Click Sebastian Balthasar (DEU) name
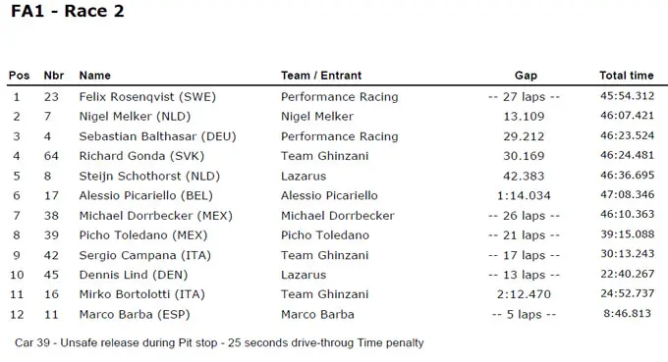Viewport: 668px width, 362px height. (x=157, y=136)
